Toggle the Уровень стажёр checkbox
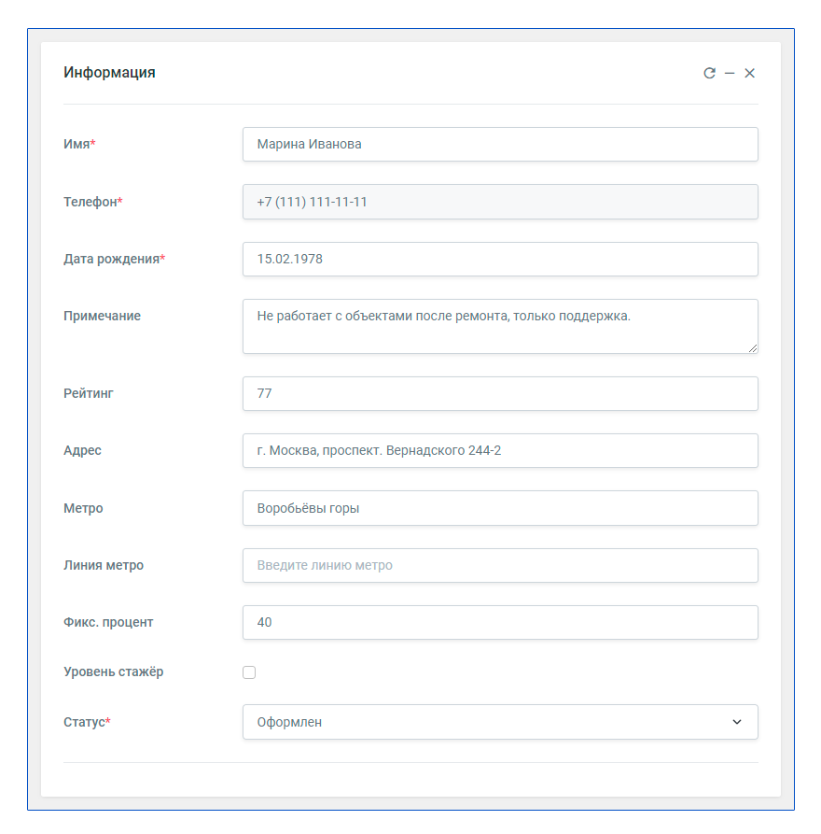 pyautogui.click(x=249, y=672)
